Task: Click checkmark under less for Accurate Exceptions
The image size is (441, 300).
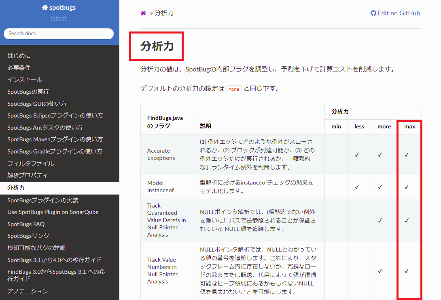Action: tap(357, 155)
